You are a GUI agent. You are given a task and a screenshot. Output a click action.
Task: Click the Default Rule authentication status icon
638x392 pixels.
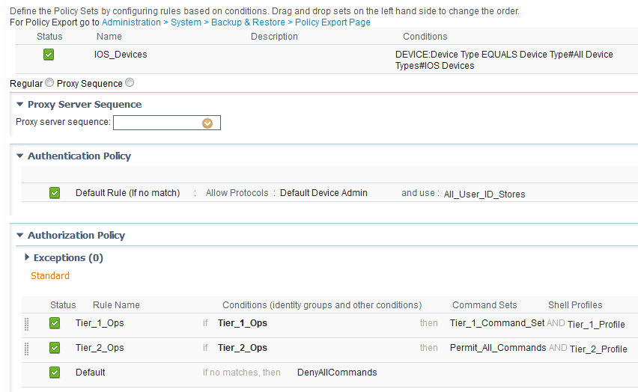click(x=55, y=193)
